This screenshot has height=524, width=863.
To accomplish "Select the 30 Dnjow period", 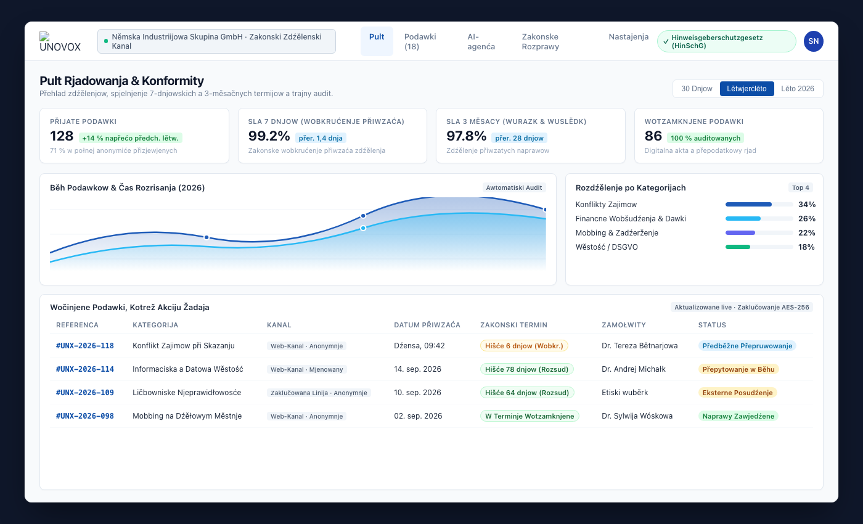I will click(x=697, y=89).
